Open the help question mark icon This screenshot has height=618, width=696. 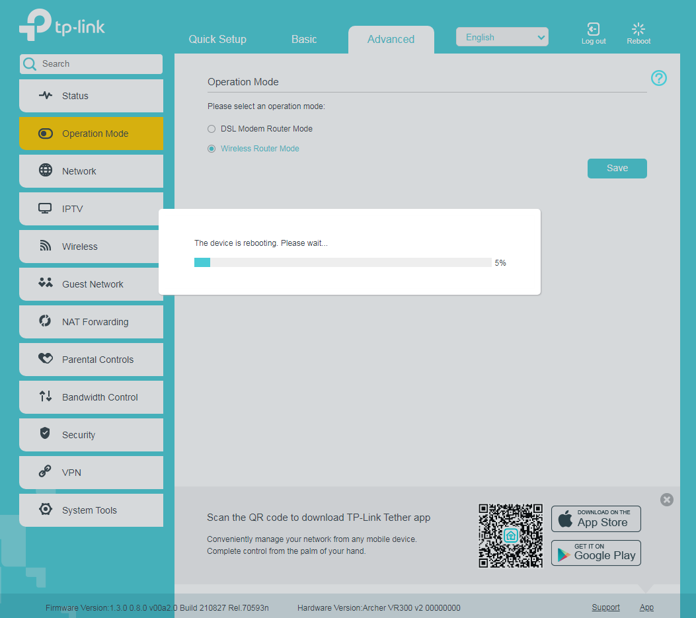pos(659,78)
